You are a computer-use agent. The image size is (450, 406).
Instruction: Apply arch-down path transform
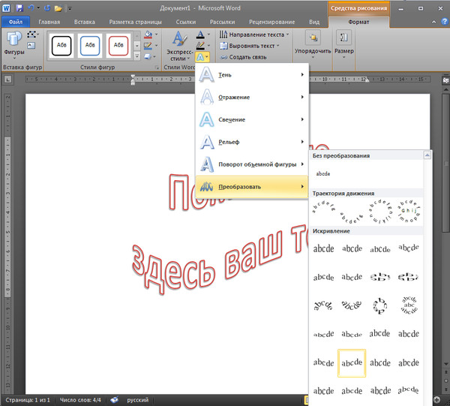tap(352, 218)
